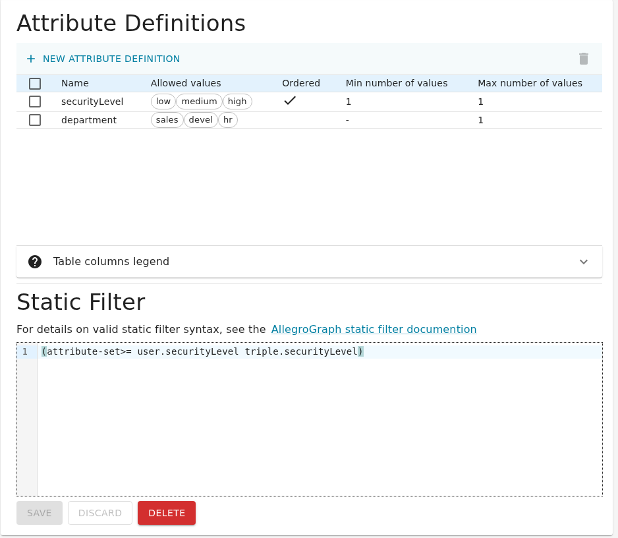Screen dimensions: 618x538
Task: Click securityLevel max number value 1
Action: (480, 102)
